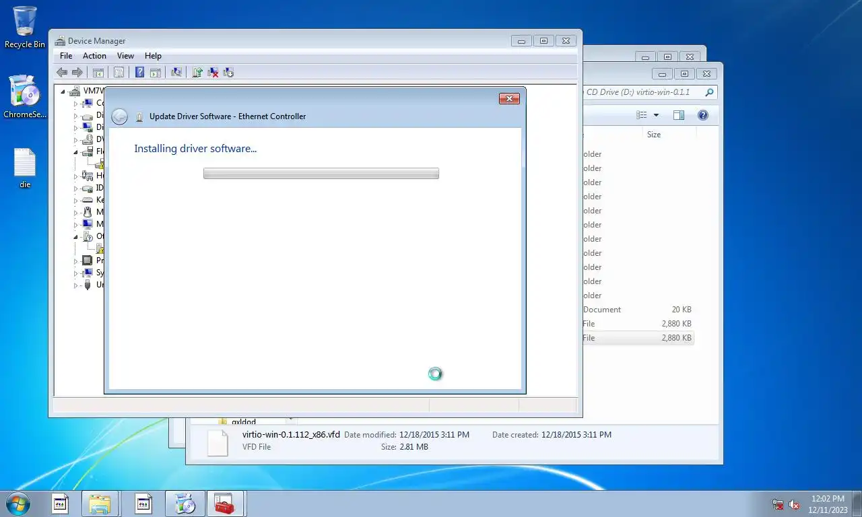862x517 pixels.
Task: Select the 'die' file on the desktop
Action: tap(25, 168)
